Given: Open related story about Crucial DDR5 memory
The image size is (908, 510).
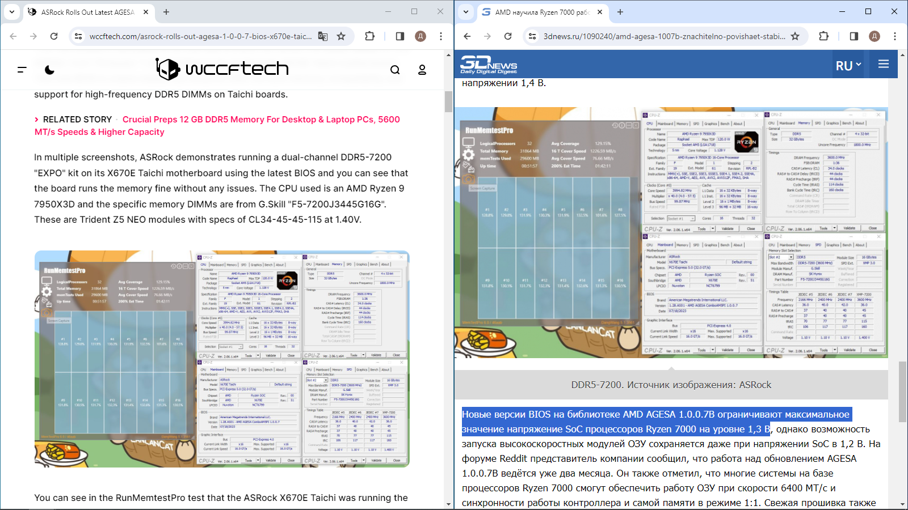Looking at the screenshot, I should 217,126.
